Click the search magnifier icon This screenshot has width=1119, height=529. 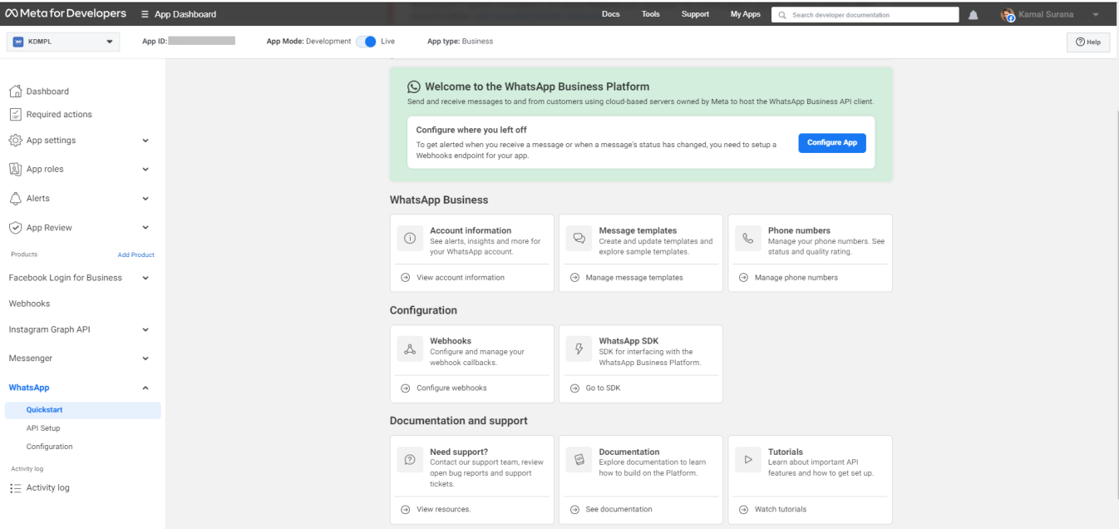click(x=783, y=15)
